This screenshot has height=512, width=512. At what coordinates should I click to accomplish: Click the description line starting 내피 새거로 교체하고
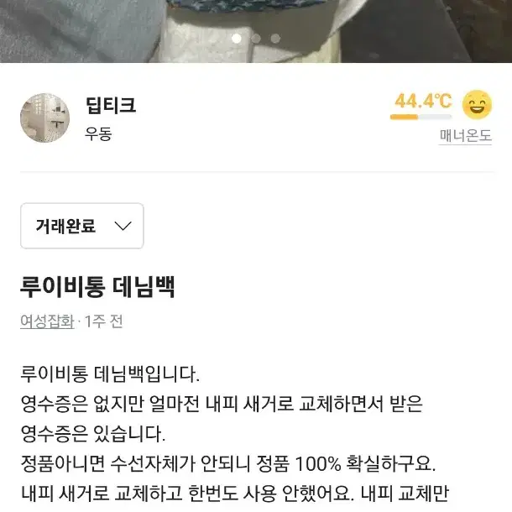(x=235, y=493)
